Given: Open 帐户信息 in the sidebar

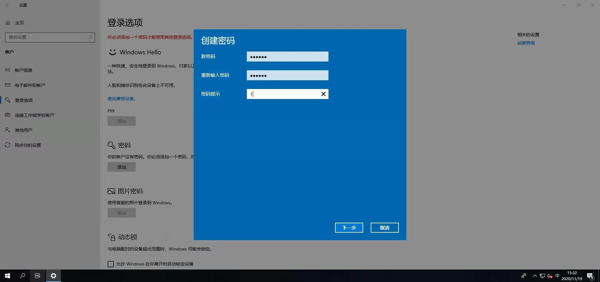Looking at the screenshot, I should [23, 70].
